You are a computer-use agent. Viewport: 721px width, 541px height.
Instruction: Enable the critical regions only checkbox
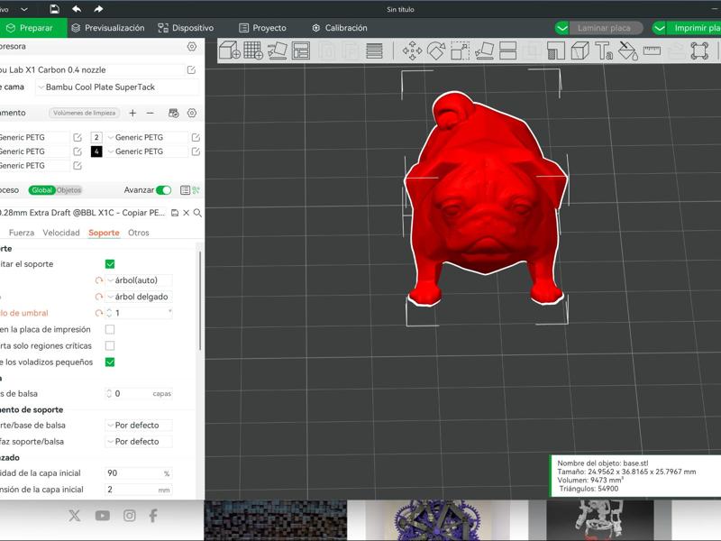tap(110, 345)
